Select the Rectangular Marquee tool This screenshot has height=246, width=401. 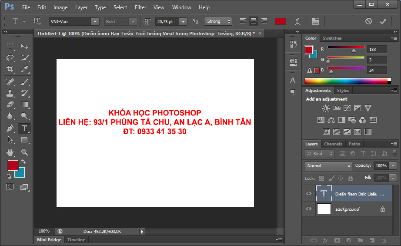tap(10, 46)
